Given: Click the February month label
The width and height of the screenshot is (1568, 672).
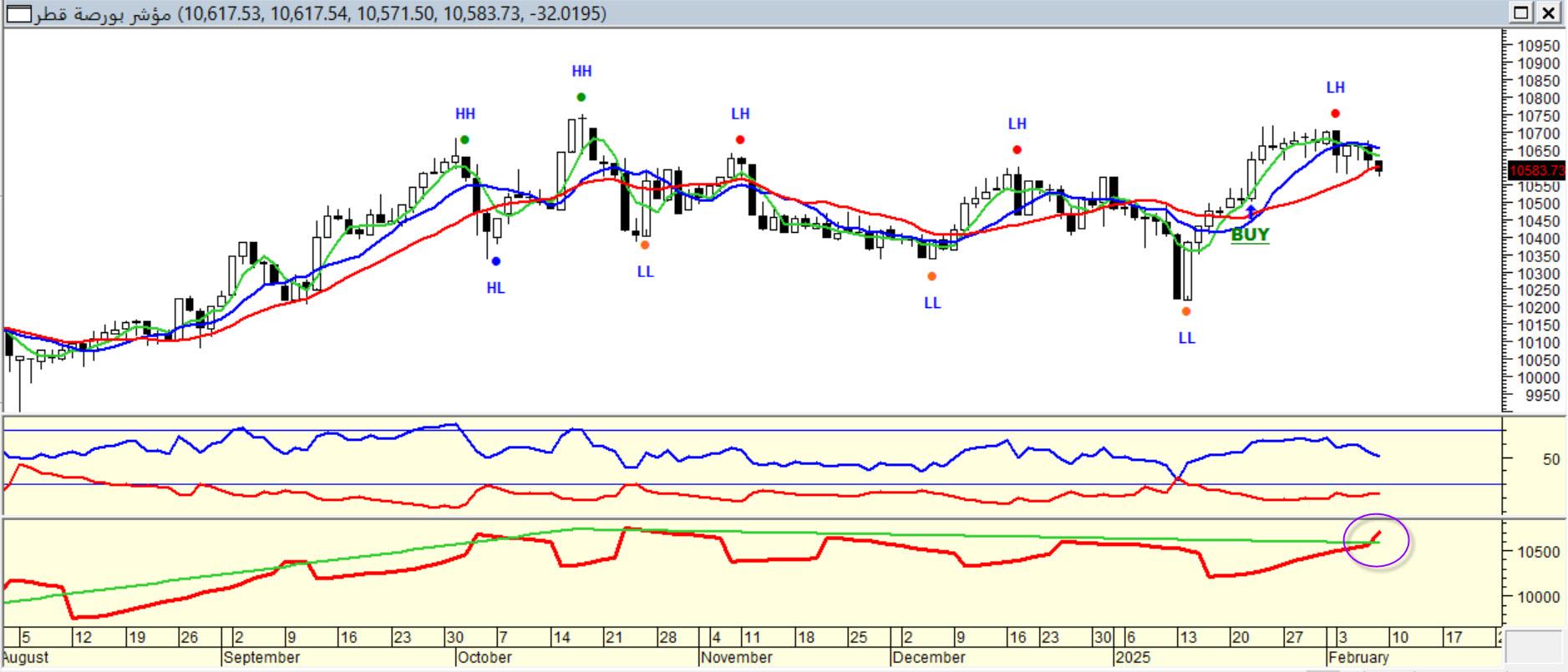Looking at the screenshot, I should click(1358, 658).
